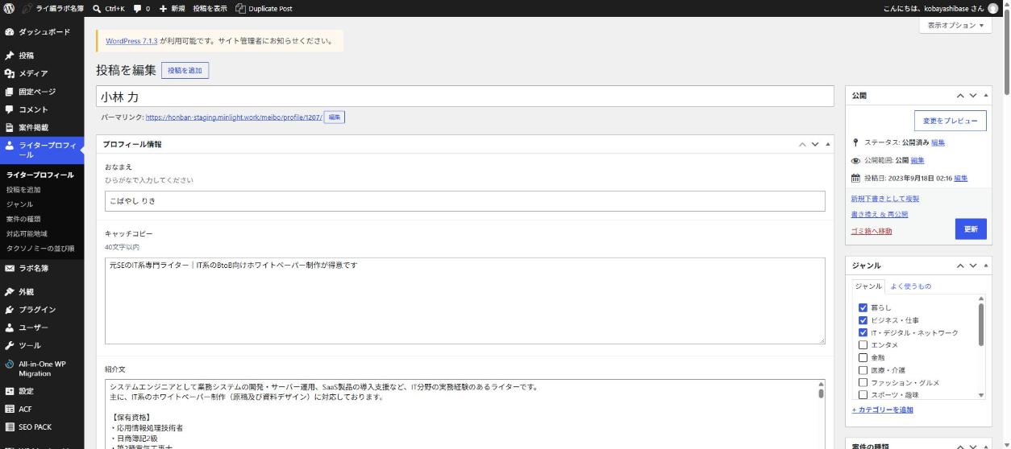Open 固定ページ in the sidebar
This screenshot has width=1011, height=449.
pyautogui.click(x=42, y=92)
